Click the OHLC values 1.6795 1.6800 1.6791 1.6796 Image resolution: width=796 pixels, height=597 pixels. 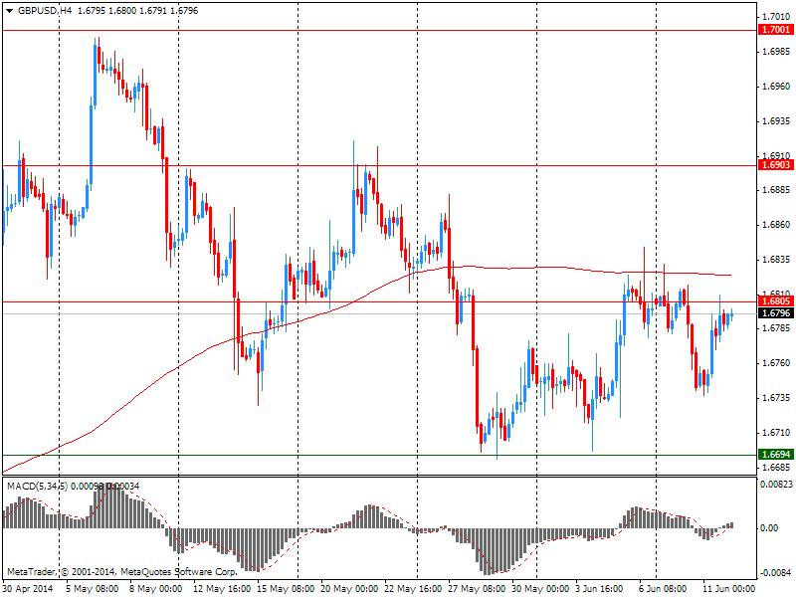[x=137, y=11]
